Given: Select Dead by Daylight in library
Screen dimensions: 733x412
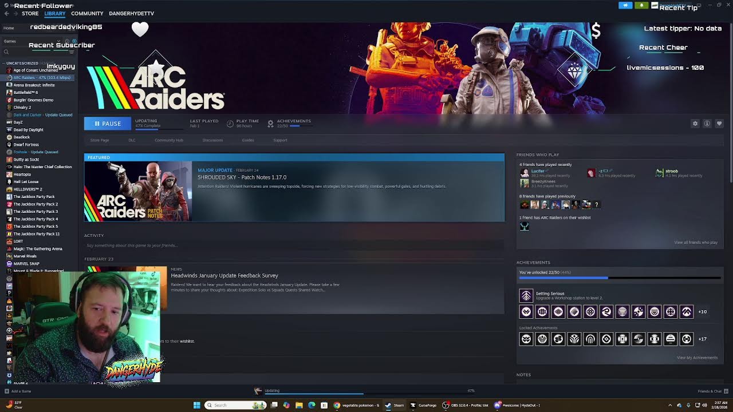Looking at the screenshot, I should (28, 129).
